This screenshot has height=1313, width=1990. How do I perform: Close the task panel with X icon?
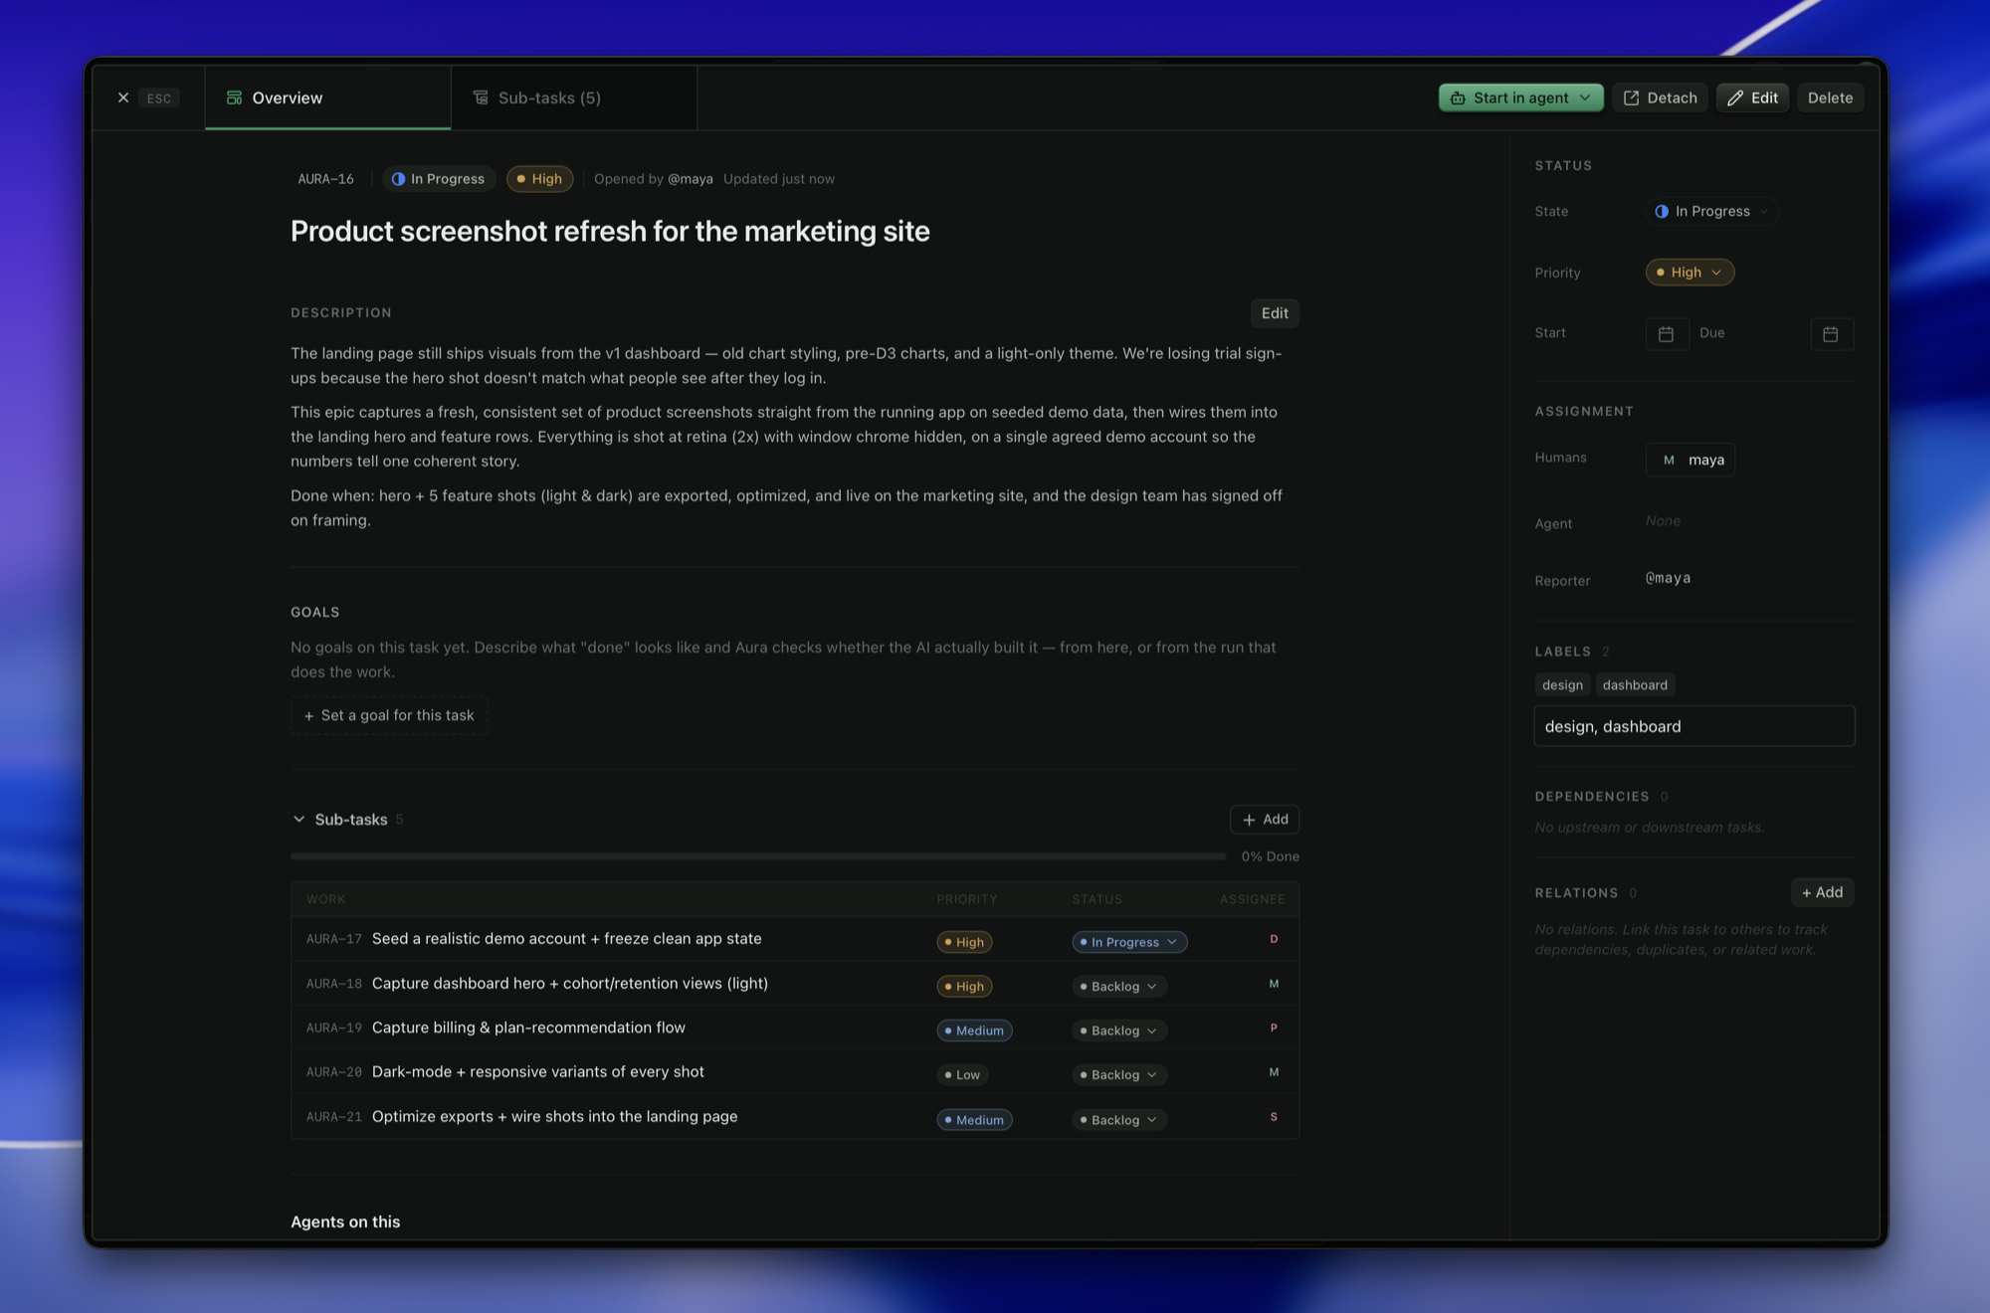coord(123,97)
